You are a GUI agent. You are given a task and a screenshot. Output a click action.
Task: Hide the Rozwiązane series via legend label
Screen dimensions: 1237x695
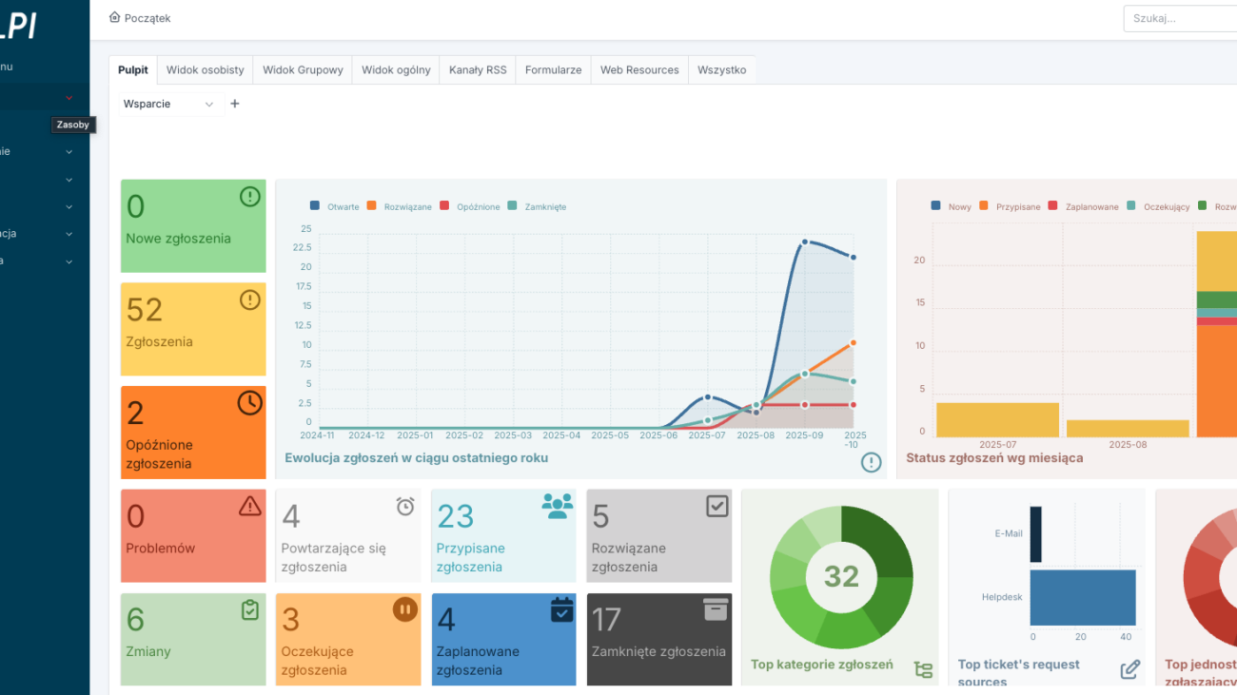407,206
